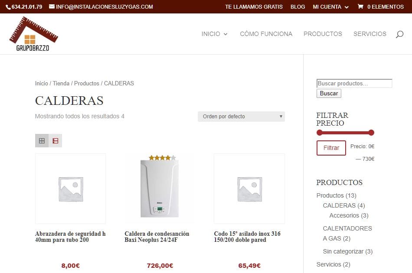Open the PRODUCTOS menu item

pyautogui.click(x=323, y=34)
